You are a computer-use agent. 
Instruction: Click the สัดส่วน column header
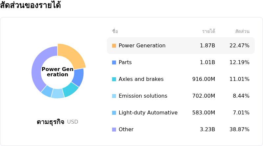point(242,32)
